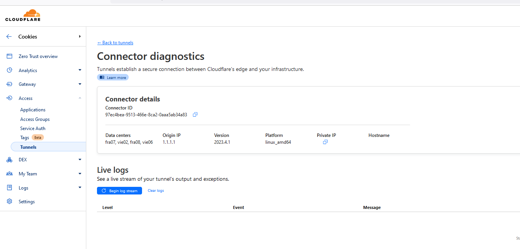Go back to tunnels link
The height and width of the screenshot is (249, 520).
[115, 43]
